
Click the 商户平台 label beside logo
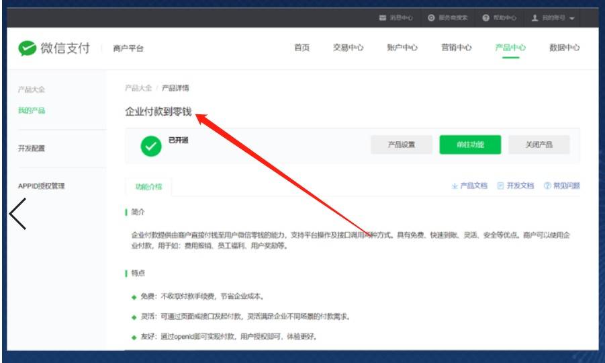coord(128,48)
